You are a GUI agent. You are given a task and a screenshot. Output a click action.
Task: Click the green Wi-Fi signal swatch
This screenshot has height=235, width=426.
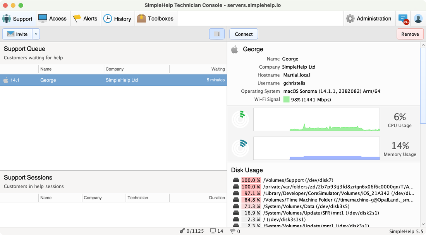[x=286, y=100]
